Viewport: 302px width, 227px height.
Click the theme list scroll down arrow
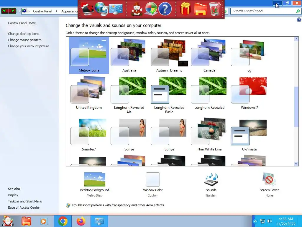pyautogui.click(x=296, y=164)
